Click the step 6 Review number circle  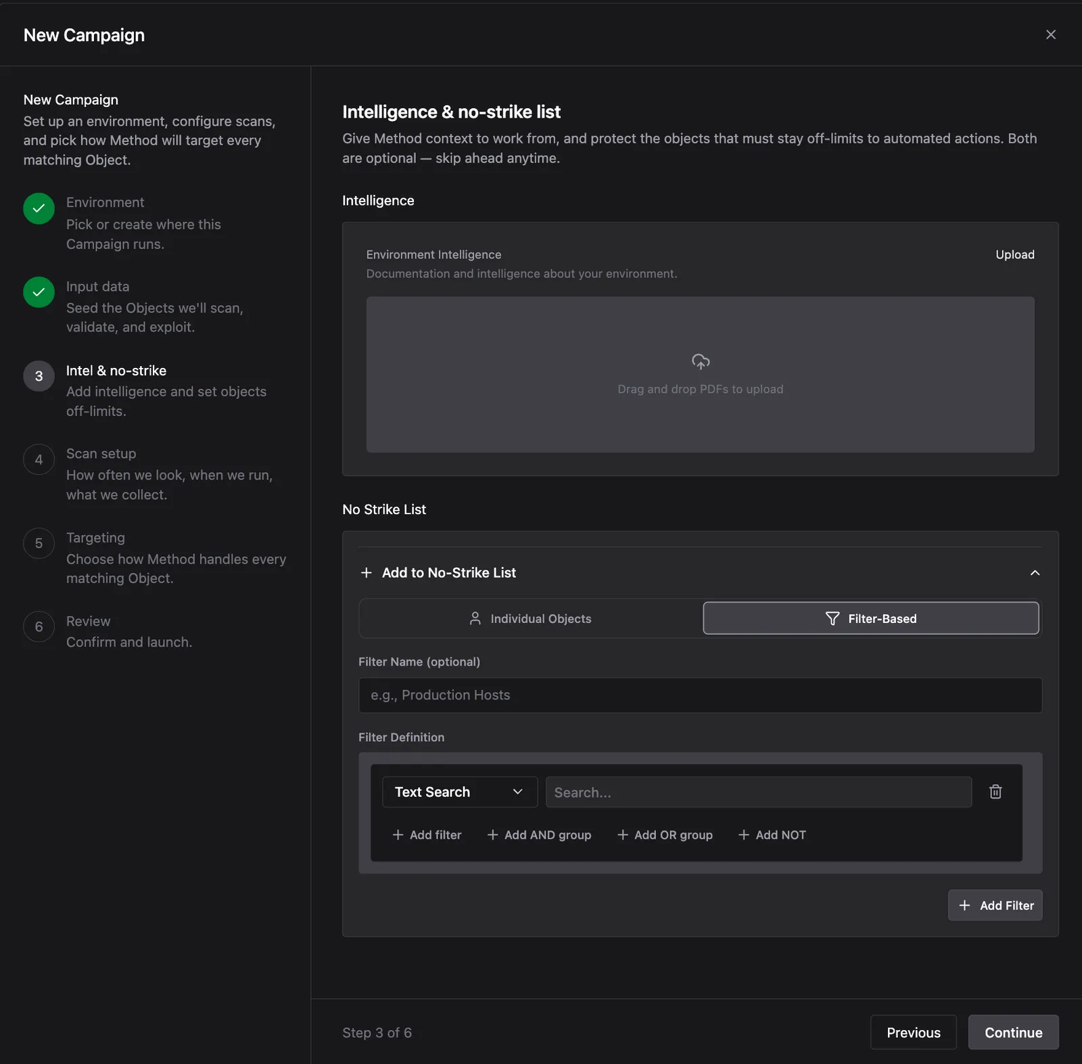point(39,627)
